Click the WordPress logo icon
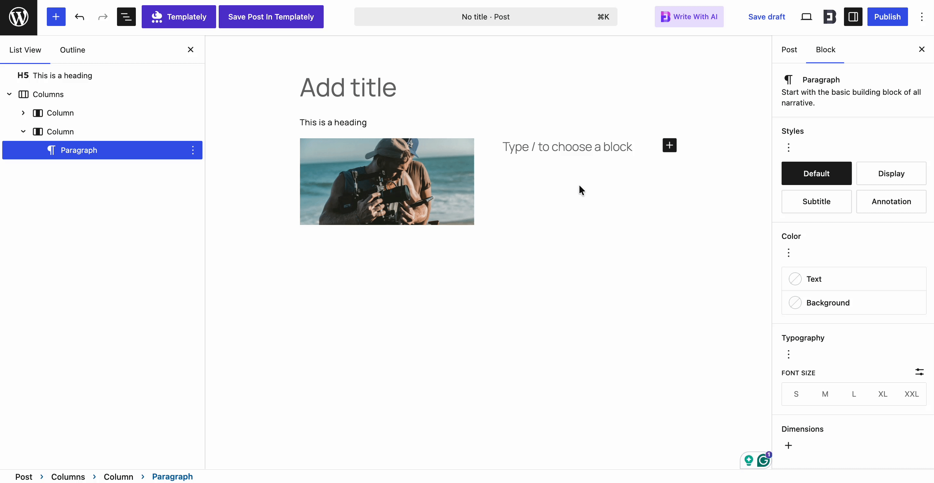 point(19,17)
